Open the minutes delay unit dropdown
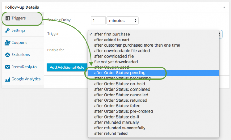The height and width of the screenshot is (140, 231). pyautogui.click(x=122, y=21)
